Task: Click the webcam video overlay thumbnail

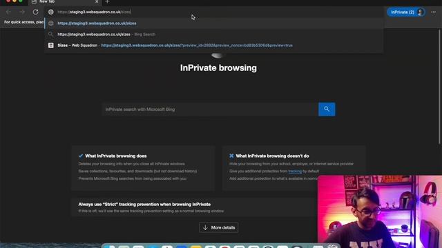Action: point(380,211)
